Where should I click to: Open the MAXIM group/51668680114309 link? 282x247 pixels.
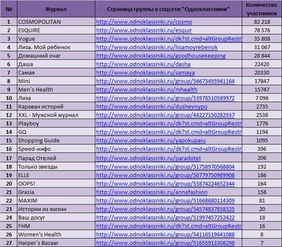pyautogui.click(x=165, y=200)
